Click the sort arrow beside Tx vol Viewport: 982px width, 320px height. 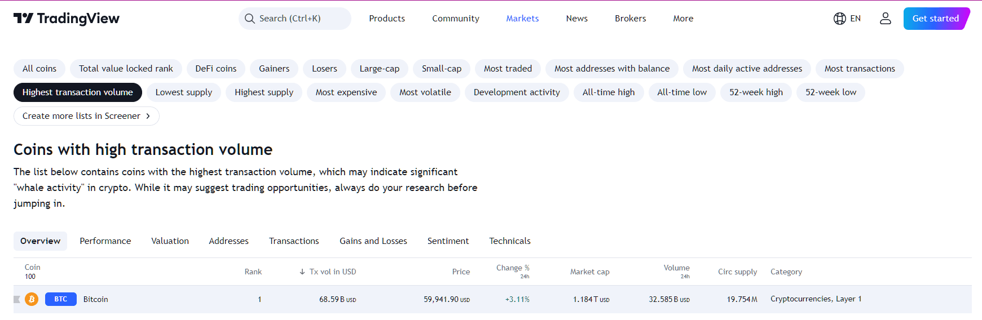point(302,272)
